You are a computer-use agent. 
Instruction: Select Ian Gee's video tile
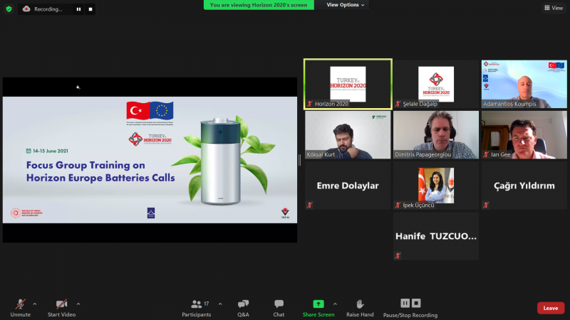524,134
